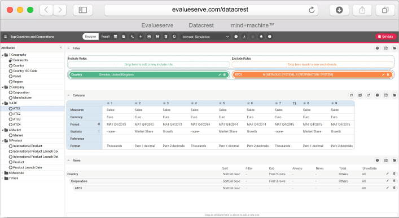Click the open folder icon in the dark toolbar

point(124,37)
